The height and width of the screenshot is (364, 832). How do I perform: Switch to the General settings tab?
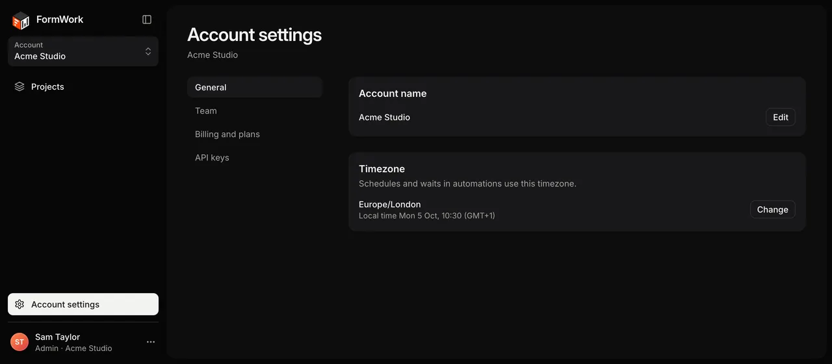tap(255, 87)
